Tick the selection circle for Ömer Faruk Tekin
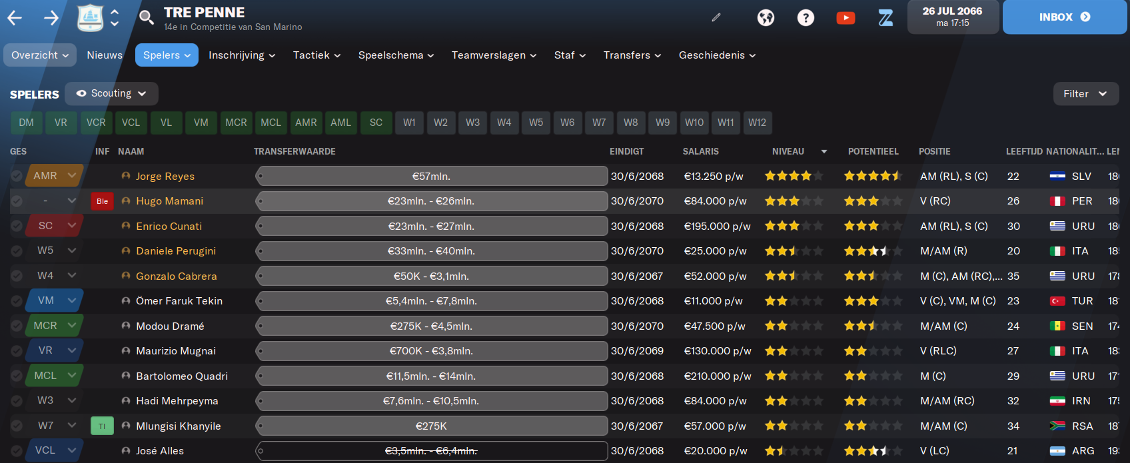 click(17, 301)
